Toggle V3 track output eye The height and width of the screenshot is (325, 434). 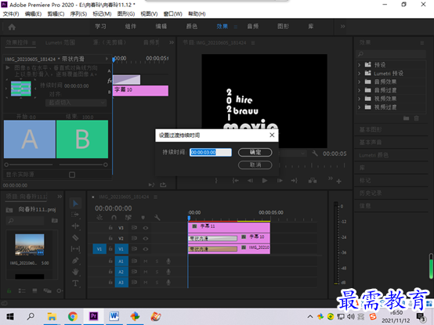[x=145, y=228]
